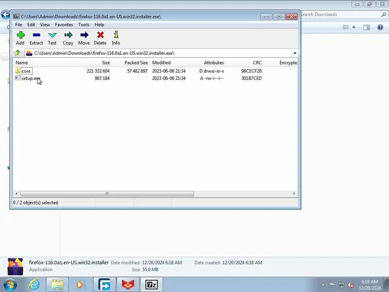The image size is (389, 292).
Task: Click the scroll right arrow
Action: coord(294,194)
